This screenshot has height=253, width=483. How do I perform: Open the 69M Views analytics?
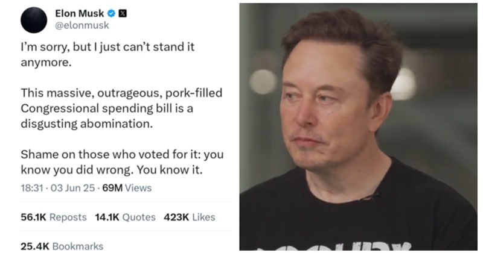click(127, 188)
